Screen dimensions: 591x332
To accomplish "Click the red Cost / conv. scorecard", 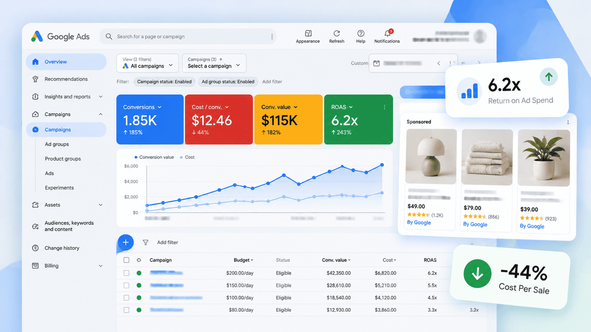I will 219,120.
